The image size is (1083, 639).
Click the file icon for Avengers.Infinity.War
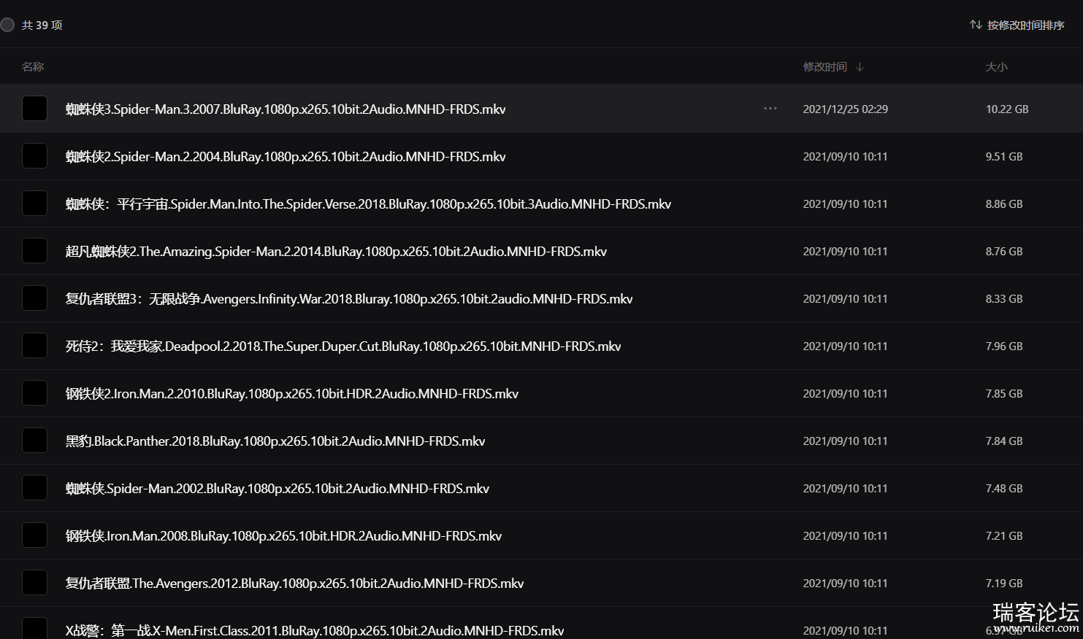34,298
